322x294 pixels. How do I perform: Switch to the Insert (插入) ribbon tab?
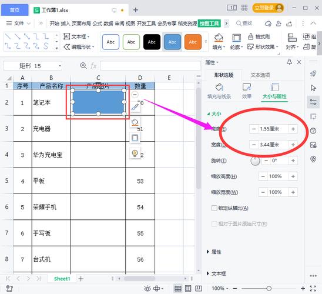(65, 24)
